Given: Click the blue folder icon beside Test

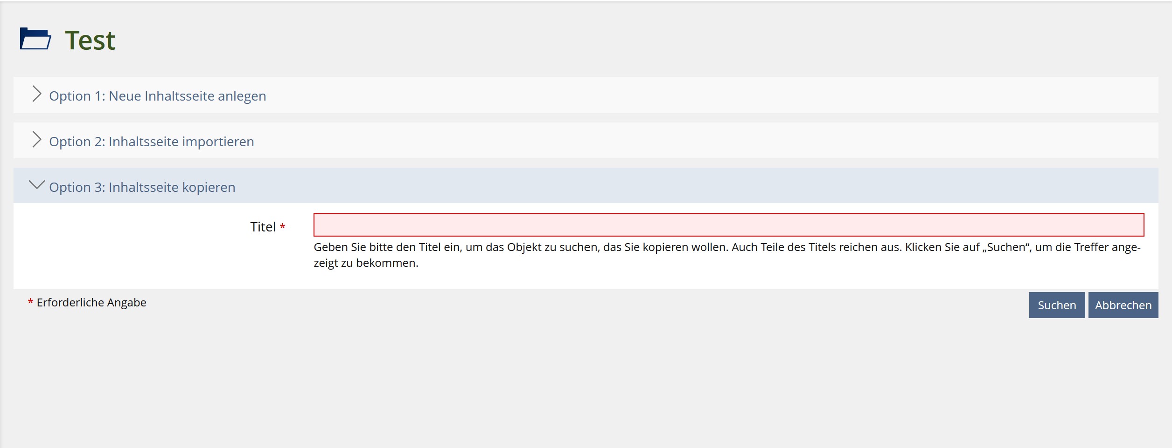Looking at the screenshot, I should (35, 39).
